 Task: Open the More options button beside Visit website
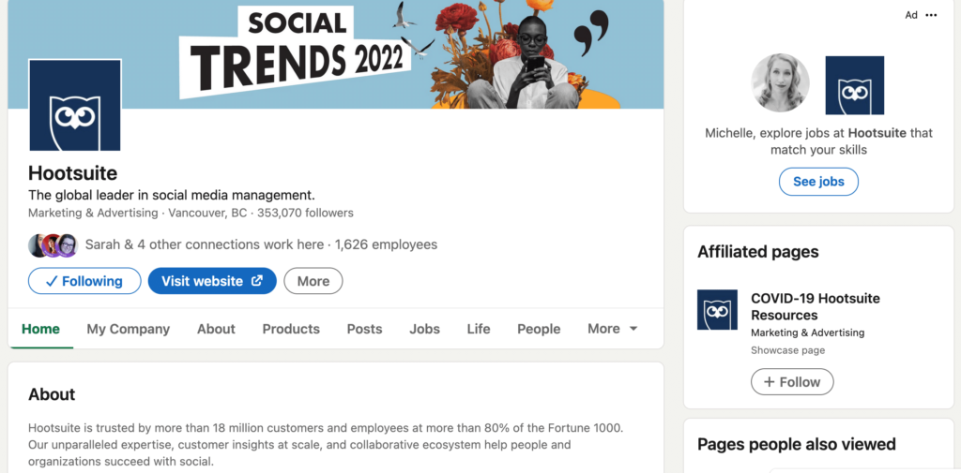tap(313, 281)
